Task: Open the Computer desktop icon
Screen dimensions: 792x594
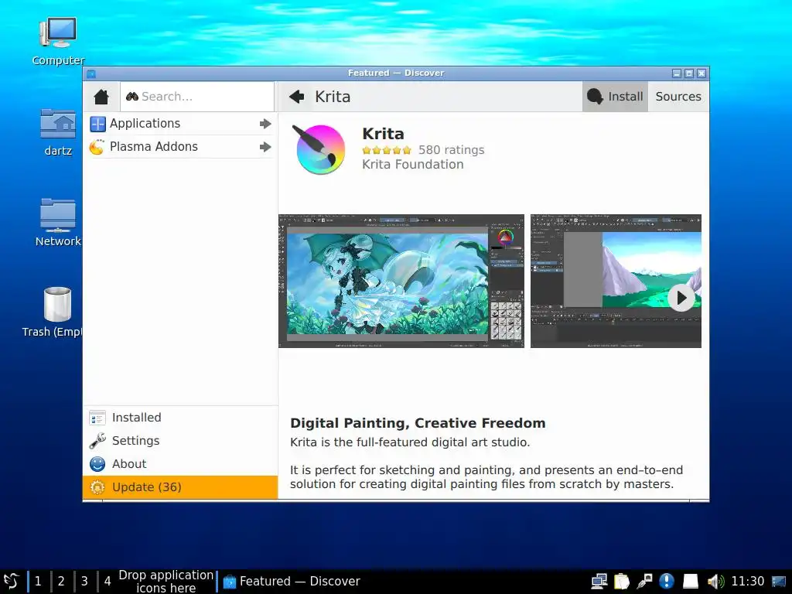Action: 58,42
